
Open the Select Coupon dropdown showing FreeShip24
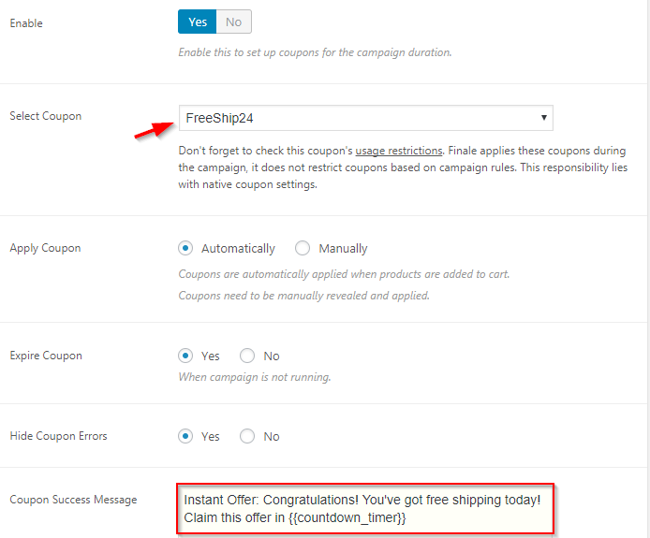tap(365, 118)
